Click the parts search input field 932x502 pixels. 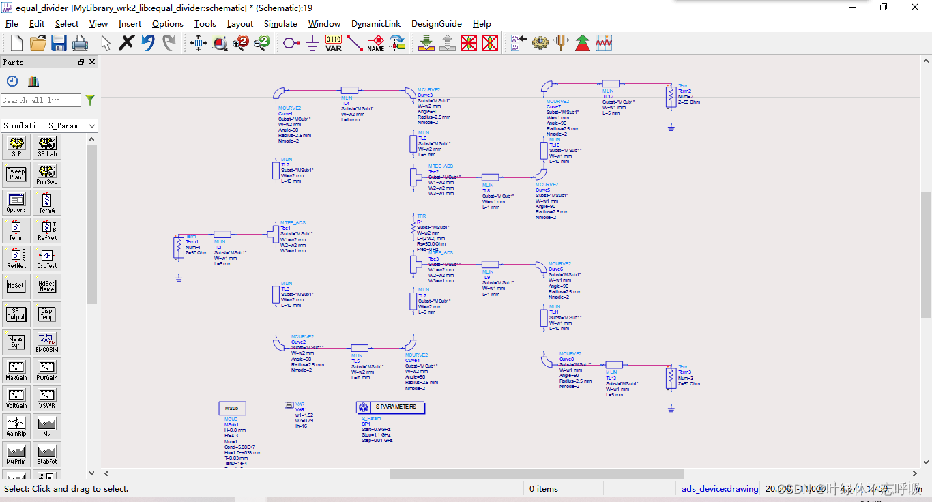pyautogui.click(x=40, y=100)
